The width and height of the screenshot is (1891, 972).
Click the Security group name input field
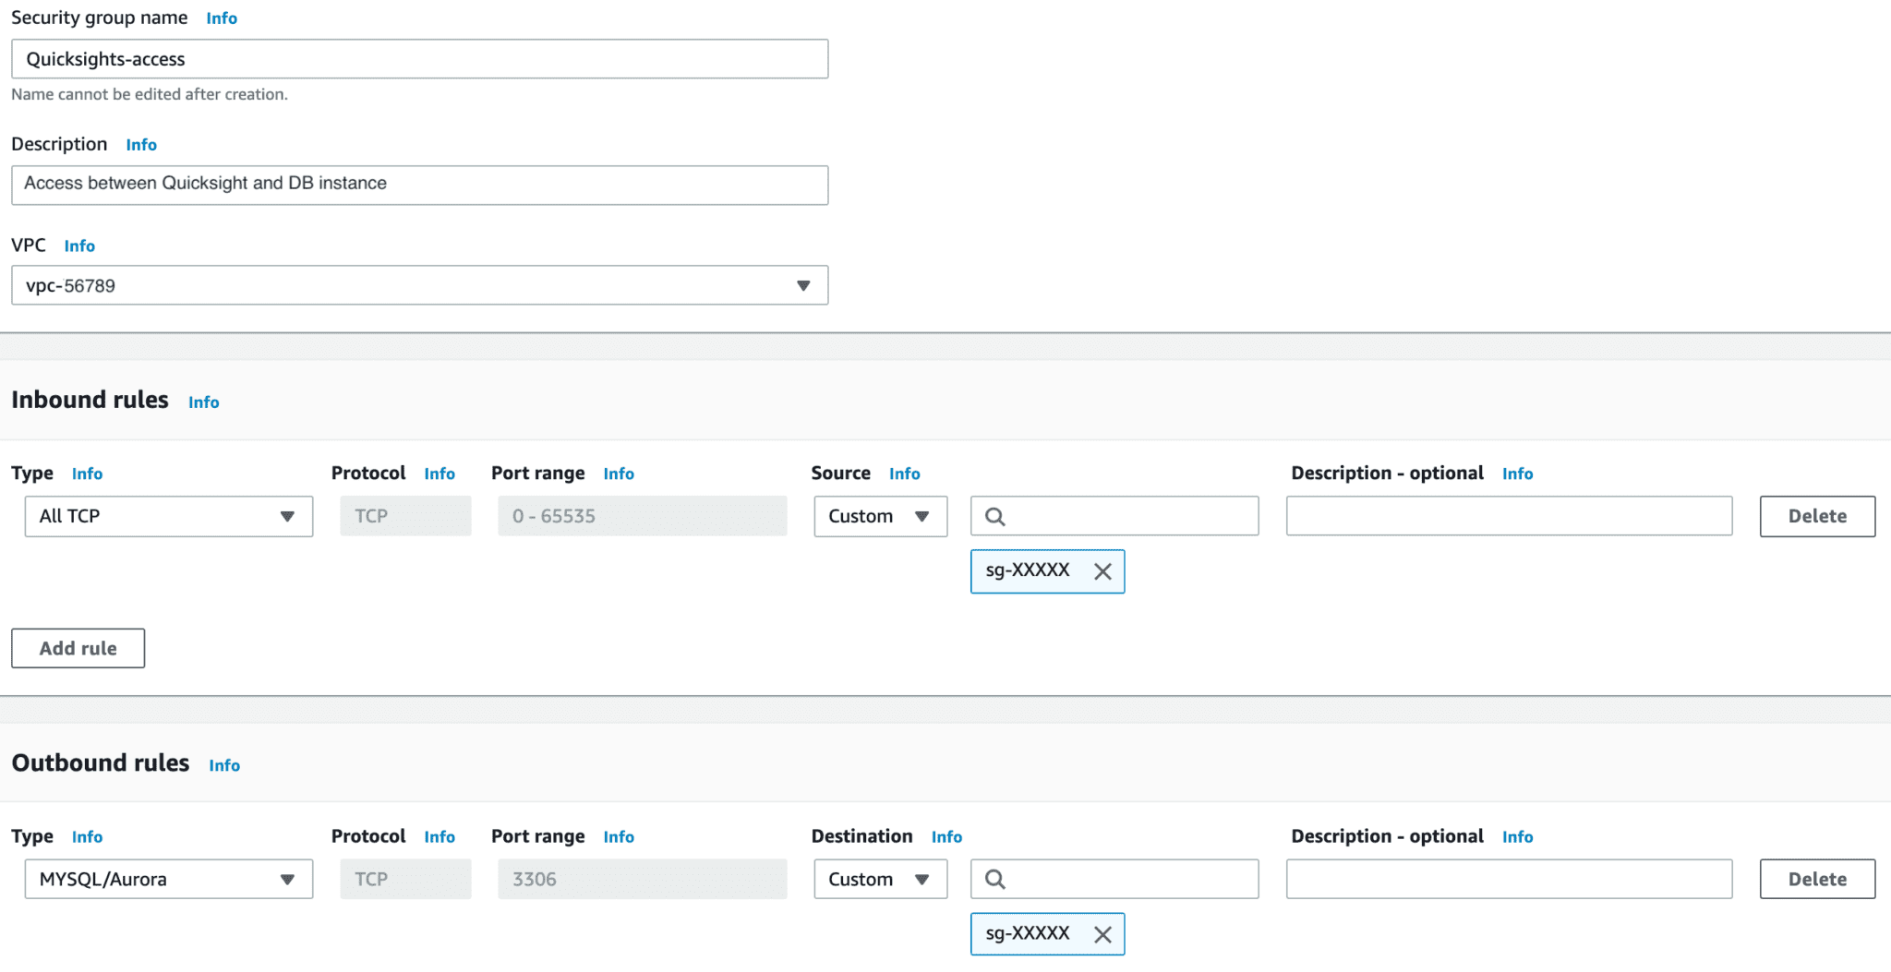(418, 58)
